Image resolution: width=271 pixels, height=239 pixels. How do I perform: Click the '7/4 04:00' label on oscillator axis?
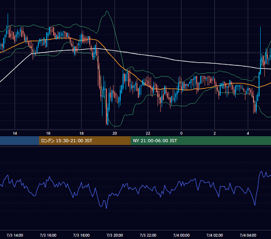point(248,235)
